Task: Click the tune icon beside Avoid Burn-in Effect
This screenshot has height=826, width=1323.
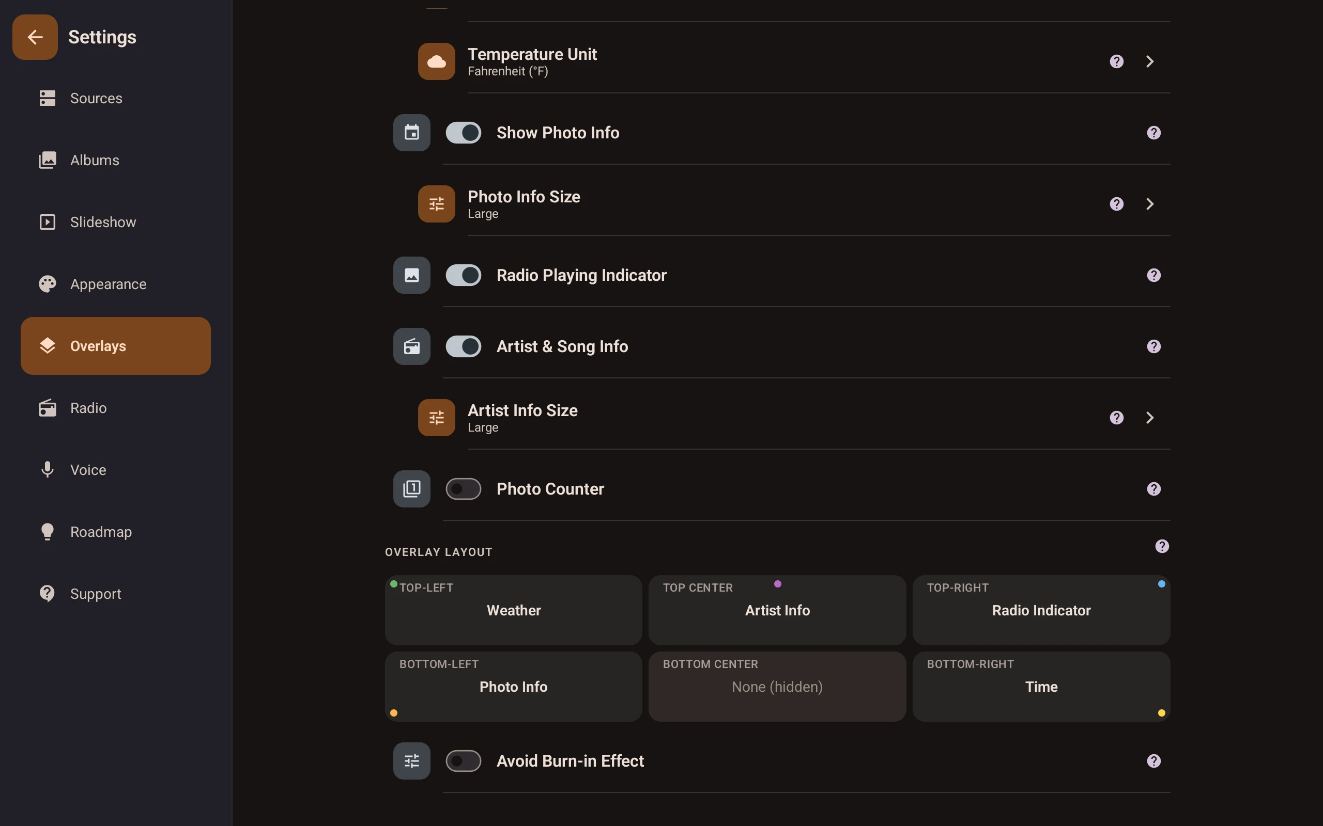Action: [412, 761]
